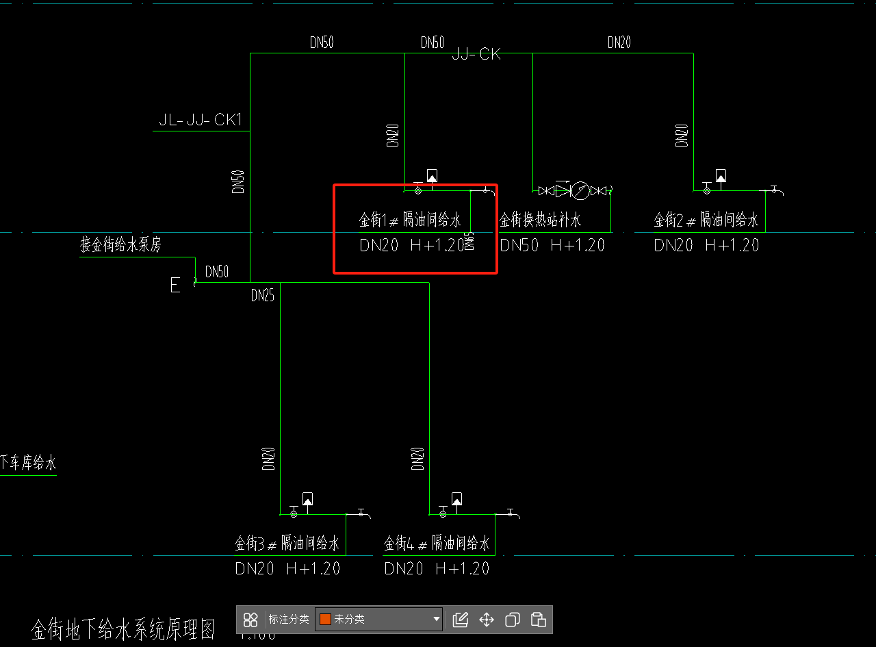
Task: Open the four-shapes category grid icon
Action: coord(250,620)
